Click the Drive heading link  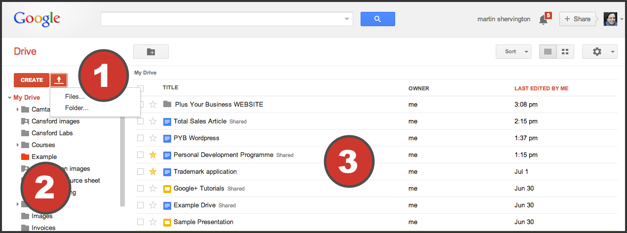25,52
